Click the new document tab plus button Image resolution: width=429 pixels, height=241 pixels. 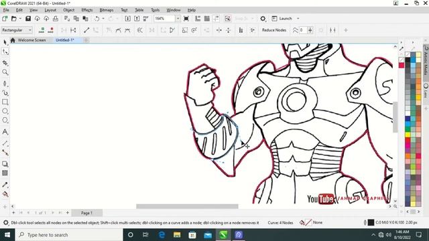pyautogui.click(x=86, y=40)
